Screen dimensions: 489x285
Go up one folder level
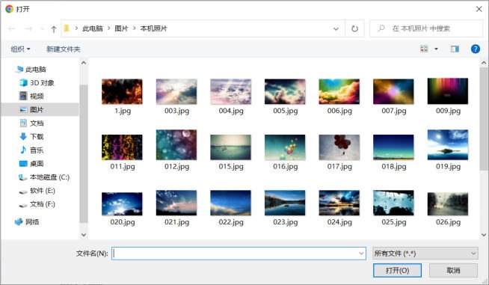54,29
